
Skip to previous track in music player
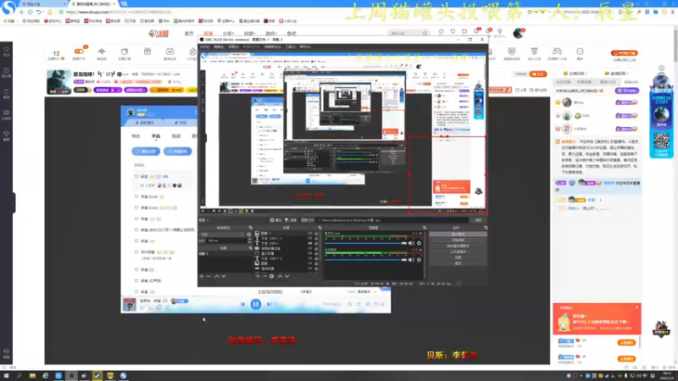click(242, 304)
